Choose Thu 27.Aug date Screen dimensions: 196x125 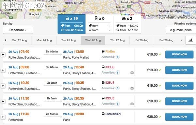[x=117, y=40]
